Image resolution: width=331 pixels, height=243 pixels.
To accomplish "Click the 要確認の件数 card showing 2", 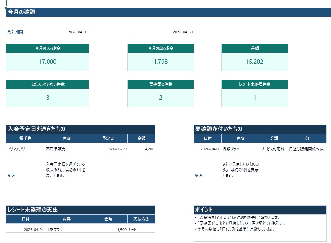I will coord(160,97).
